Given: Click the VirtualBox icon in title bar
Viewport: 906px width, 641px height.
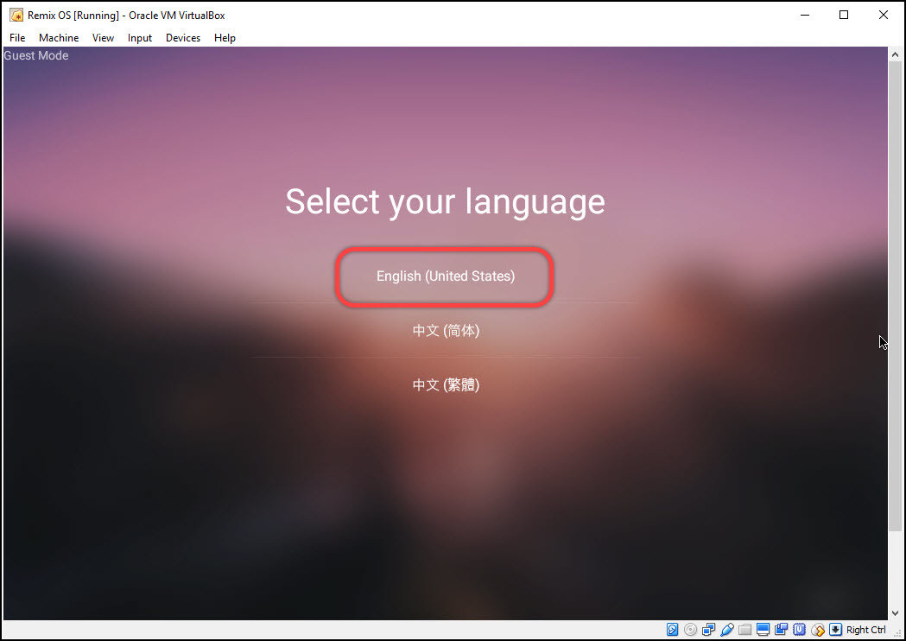Looking at the screenshot, I should coord(16,15).
